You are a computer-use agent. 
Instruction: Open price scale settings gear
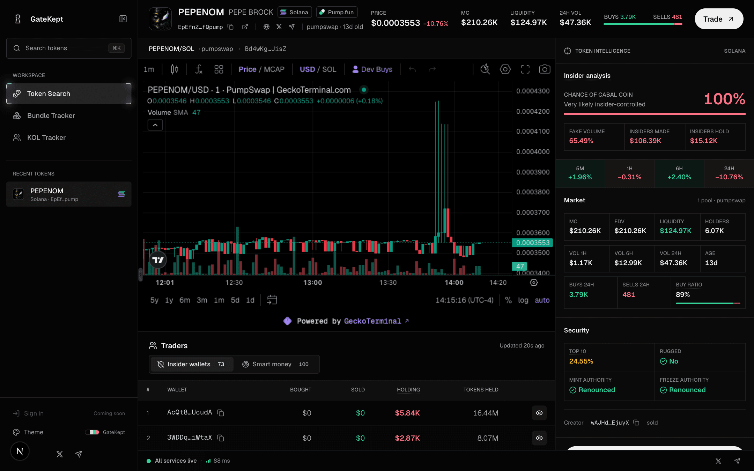pos(534,283)
